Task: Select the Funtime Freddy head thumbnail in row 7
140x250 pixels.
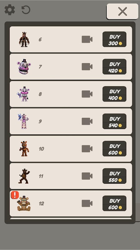Action: click(24, 67)
